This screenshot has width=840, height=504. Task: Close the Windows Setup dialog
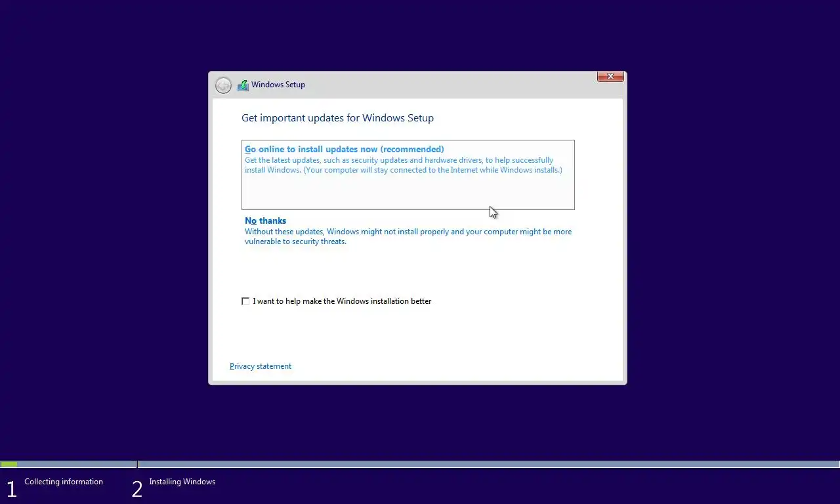[x=610, y=77]
